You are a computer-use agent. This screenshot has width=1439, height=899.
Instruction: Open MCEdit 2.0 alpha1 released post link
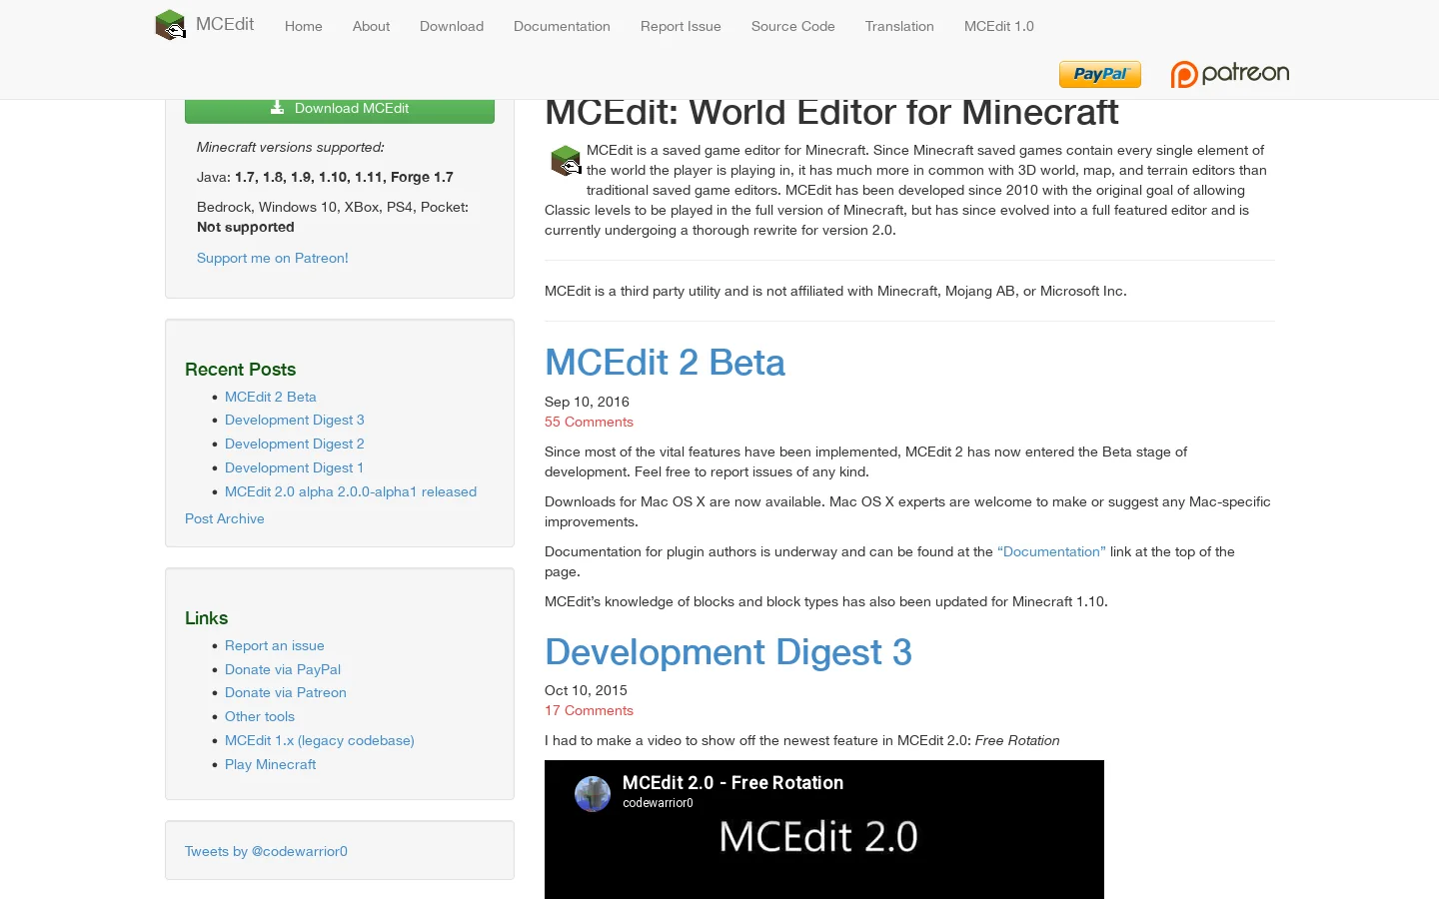click(x=351, y=491)
